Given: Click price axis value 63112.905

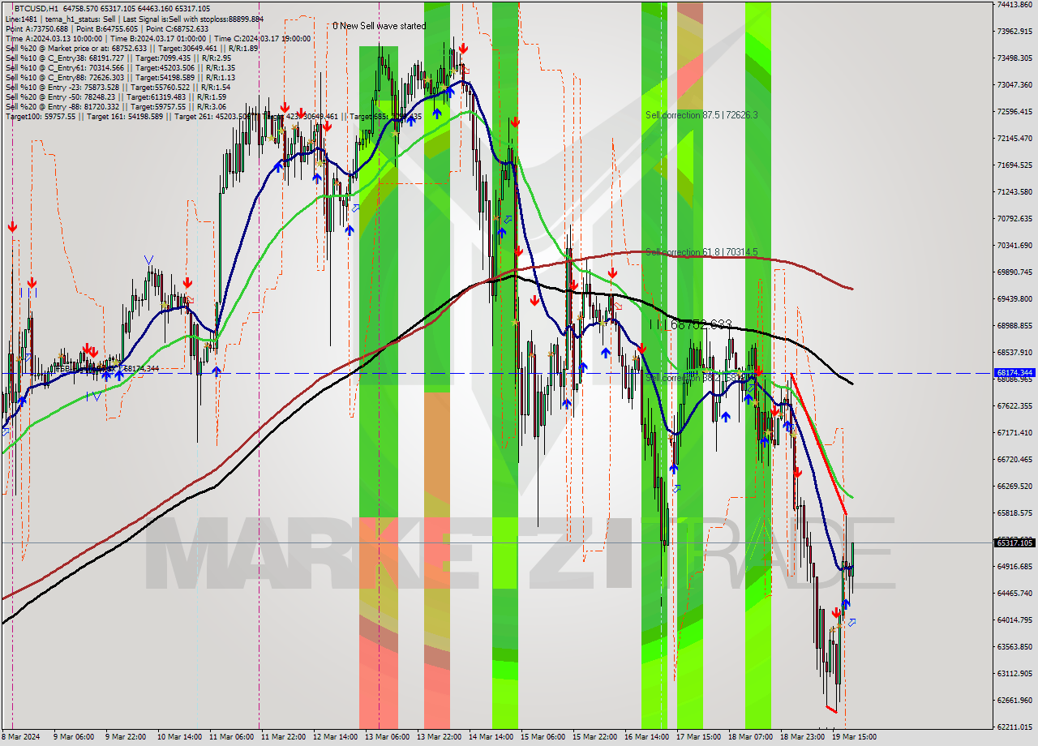Looking at the screenshot, I should [1014, 673].
